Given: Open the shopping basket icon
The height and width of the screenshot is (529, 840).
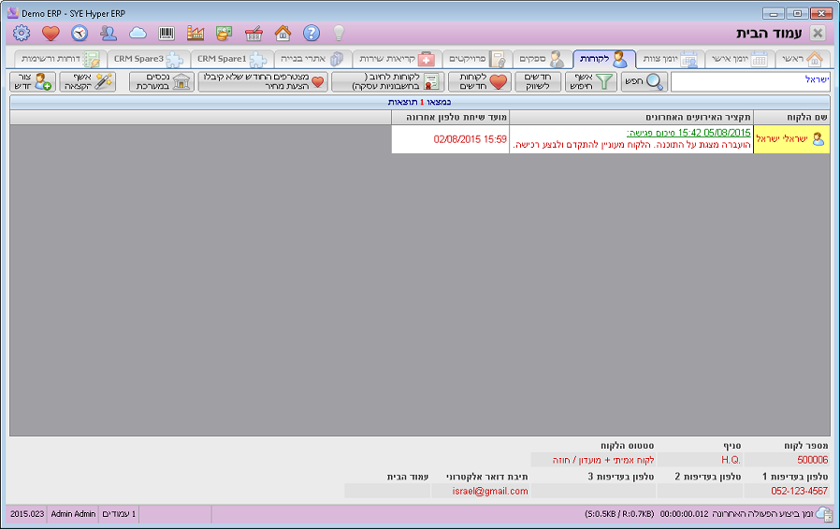Looking at the screenshot, I should [253, 34].
